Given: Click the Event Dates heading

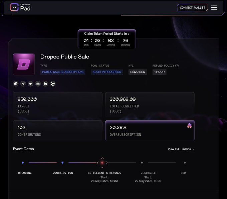Looking at the screenshot, I should [23, 149].
